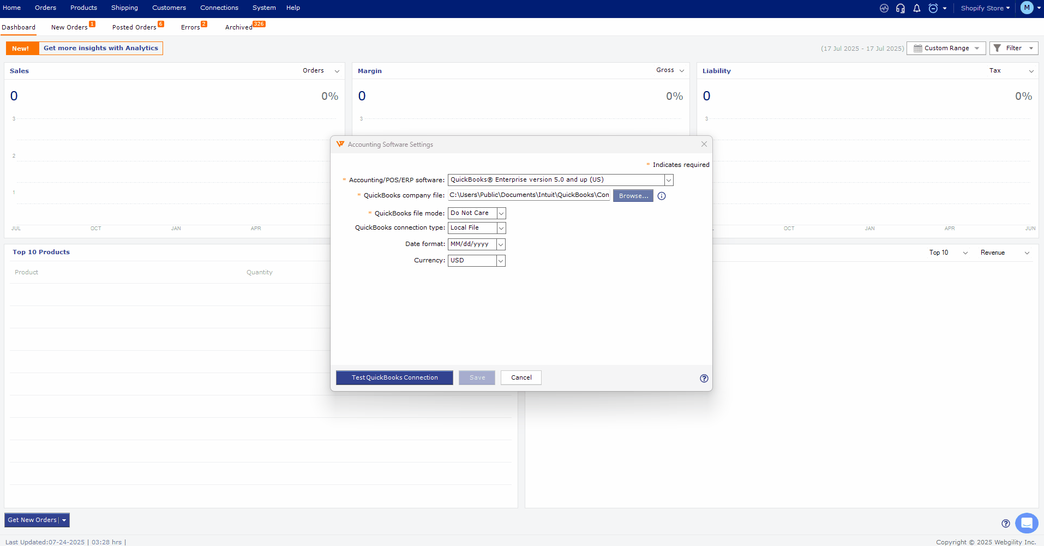
Task: Click Test QuickBooks Connection button
Action: tap(394, 377)
